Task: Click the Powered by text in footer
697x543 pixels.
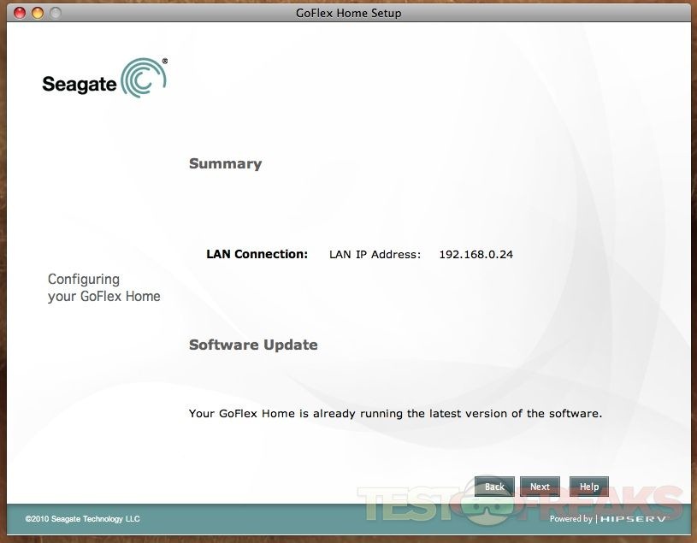Action: click(x=570, y=519)
